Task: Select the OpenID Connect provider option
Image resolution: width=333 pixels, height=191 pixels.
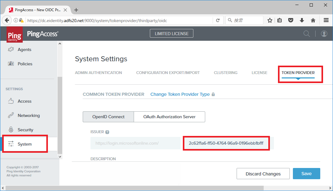Action: [x=108, y=117]
